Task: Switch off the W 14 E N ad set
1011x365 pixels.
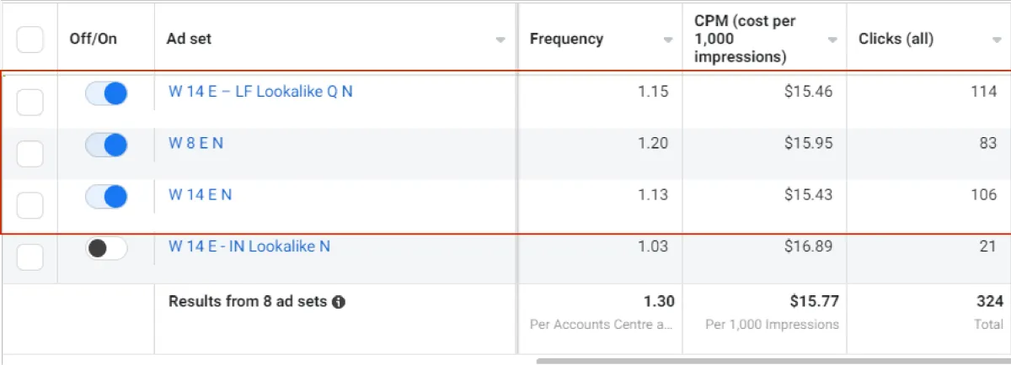Action: pos(106,197)
